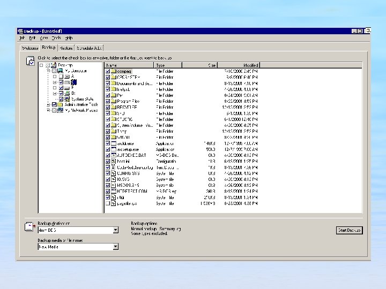Select the compaq folder icon
This screenshot has height=289, width=386.
(x=114, y=71)
